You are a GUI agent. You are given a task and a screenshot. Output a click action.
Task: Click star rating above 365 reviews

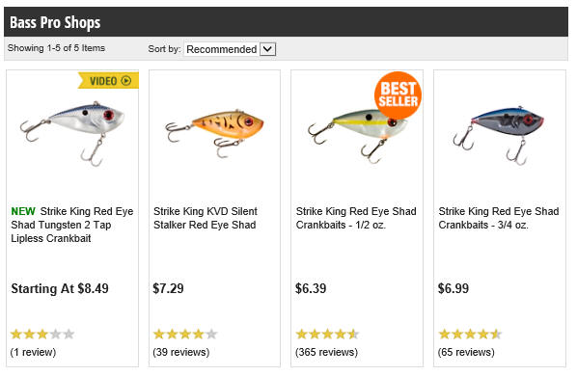coord(327,335)
